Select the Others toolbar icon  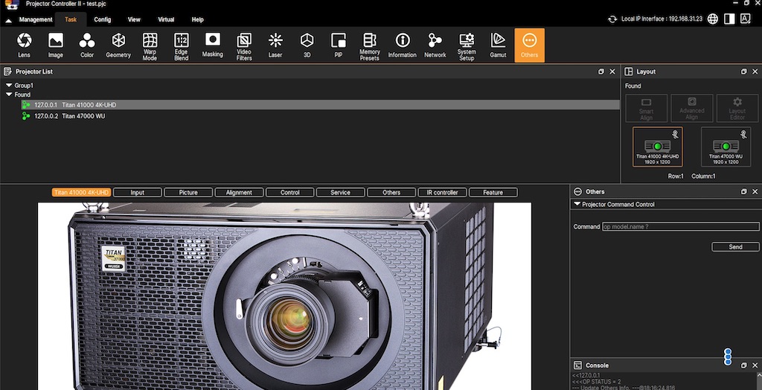pyautogui.click(x=529, y=45)
